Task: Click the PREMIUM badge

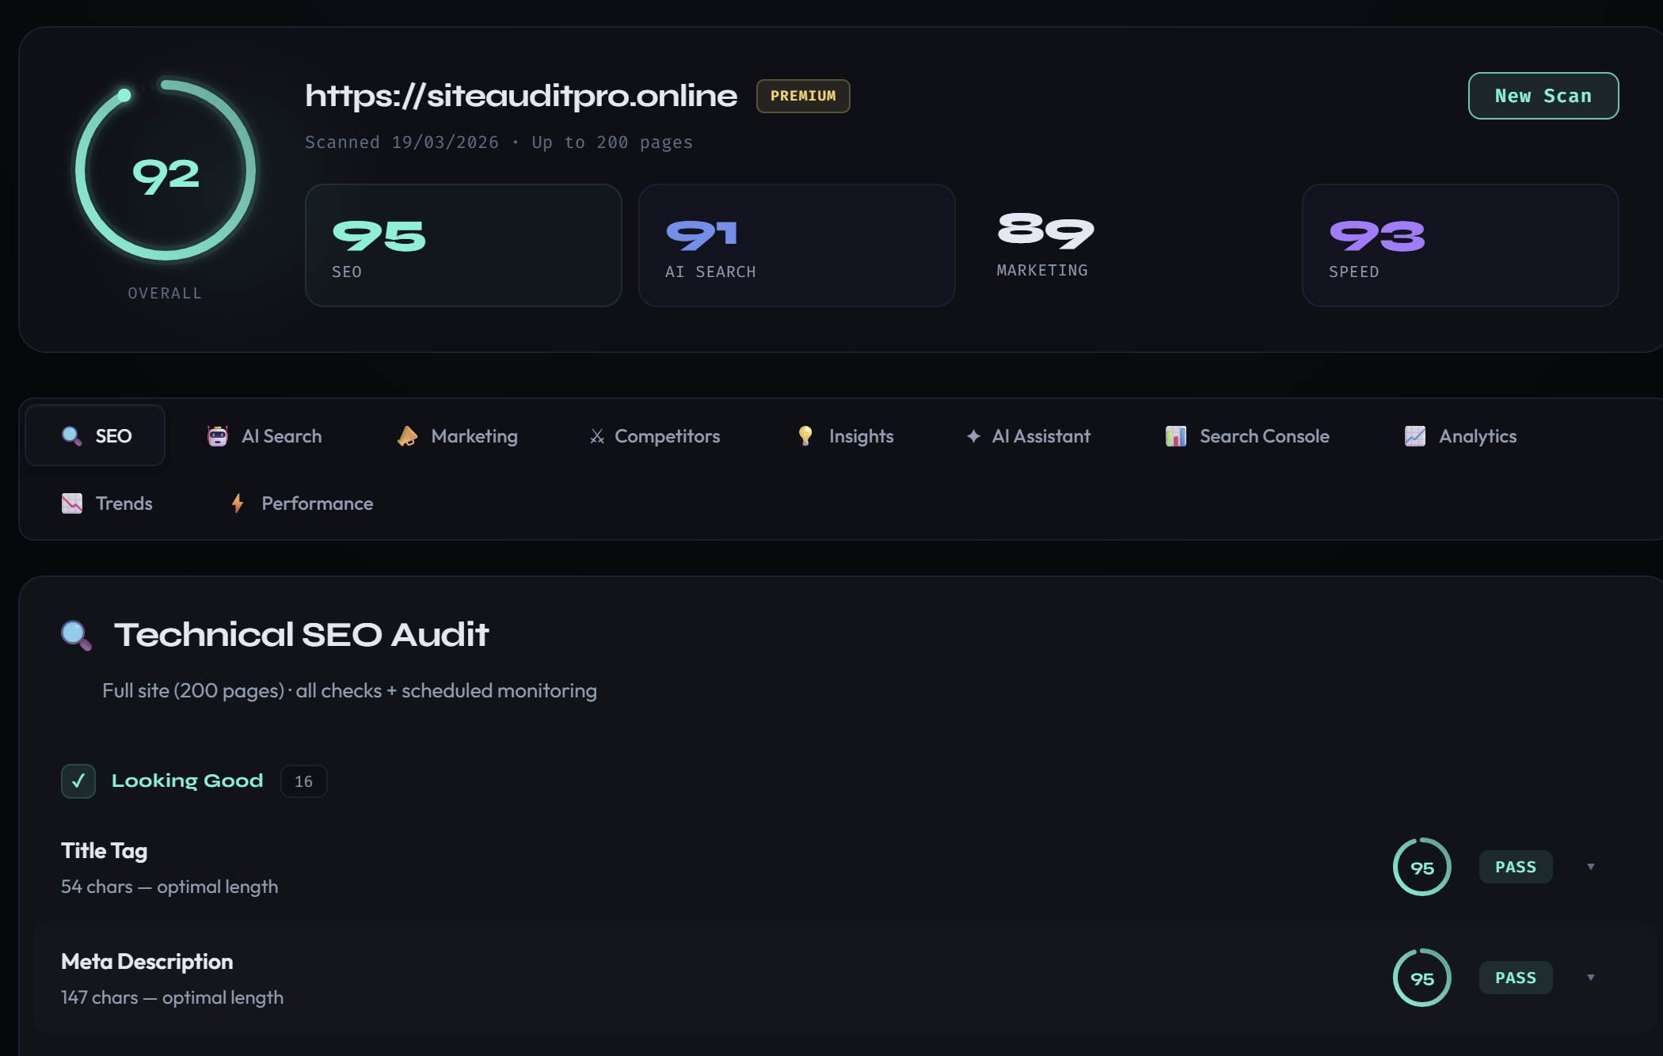Action: [802, 96]
